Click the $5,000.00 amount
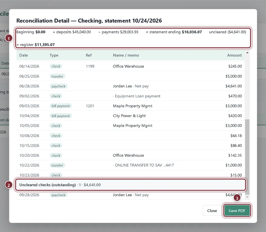The image size is (266, 232). pos(234,76)
